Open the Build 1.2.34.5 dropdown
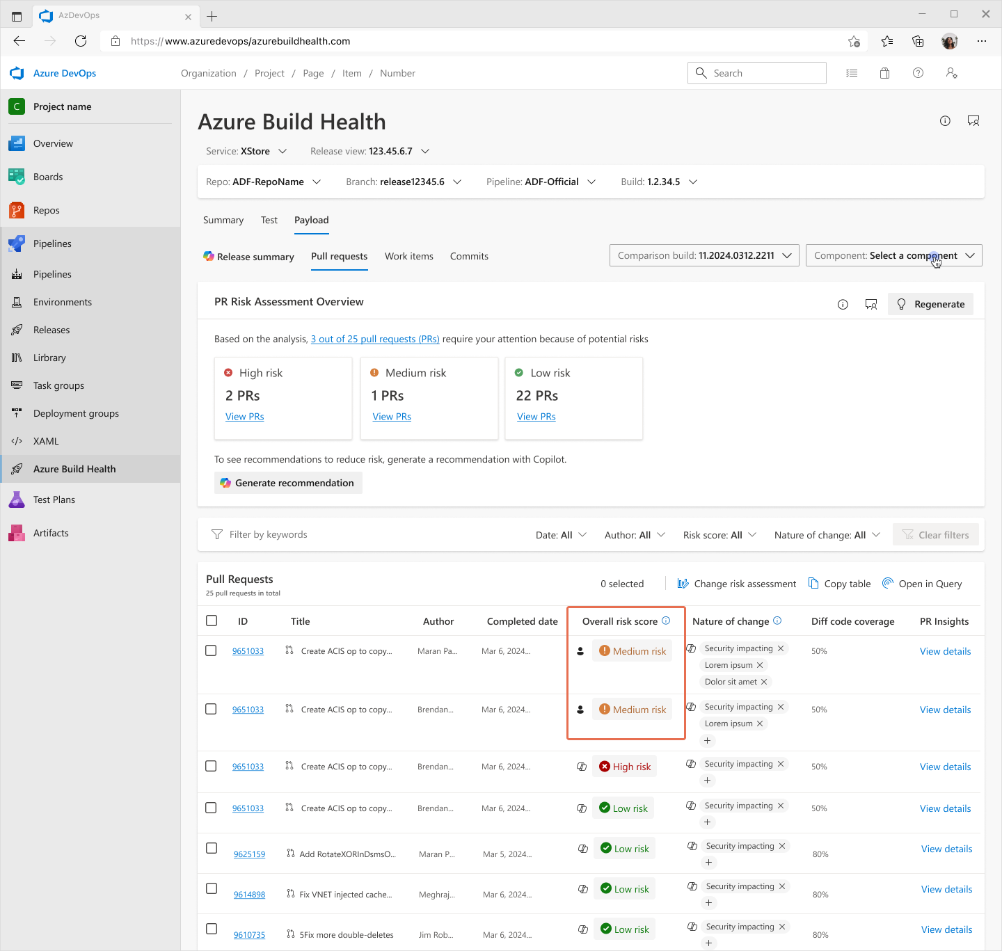1002x951 pixels. point(660,182)
